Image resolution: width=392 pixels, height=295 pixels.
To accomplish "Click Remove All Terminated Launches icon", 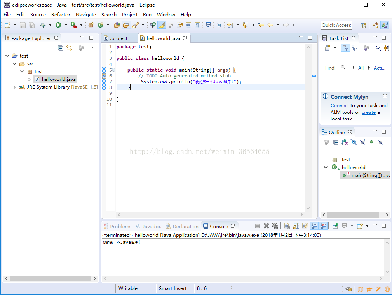I will point(275,226).
